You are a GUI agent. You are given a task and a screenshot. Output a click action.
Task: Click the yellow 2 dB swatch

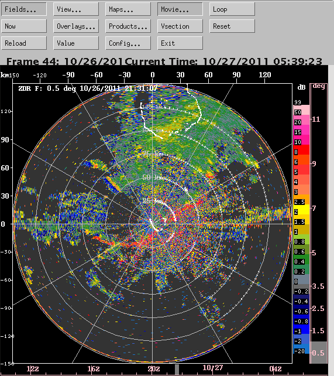tap(301, 210)
